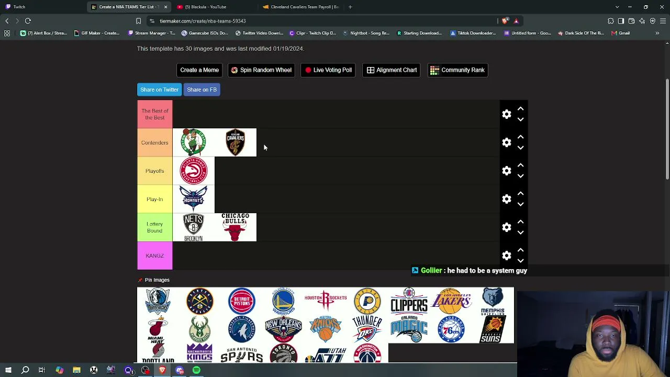The image size is (670, 377).
Task: Share tier list on Twitter
Action: (x=159, y=90)
